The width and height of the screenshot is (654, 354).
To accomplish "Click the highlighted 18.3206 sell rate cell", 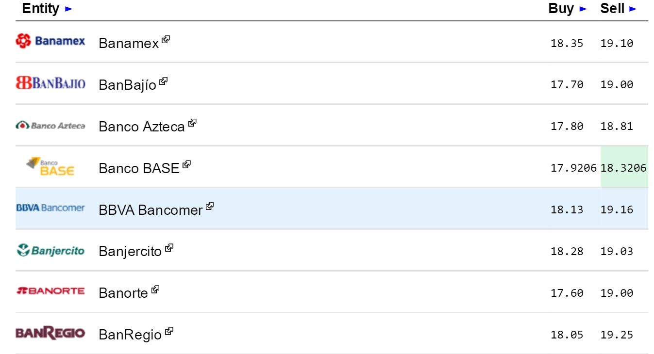I will click(x=624, y=167).
